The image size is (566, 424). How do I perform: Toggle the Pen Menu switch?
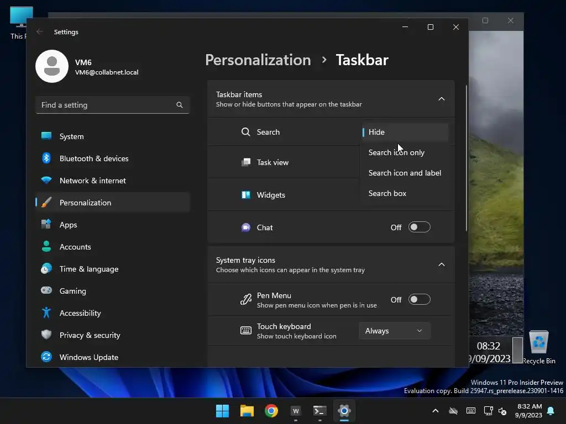pos(419,299)
